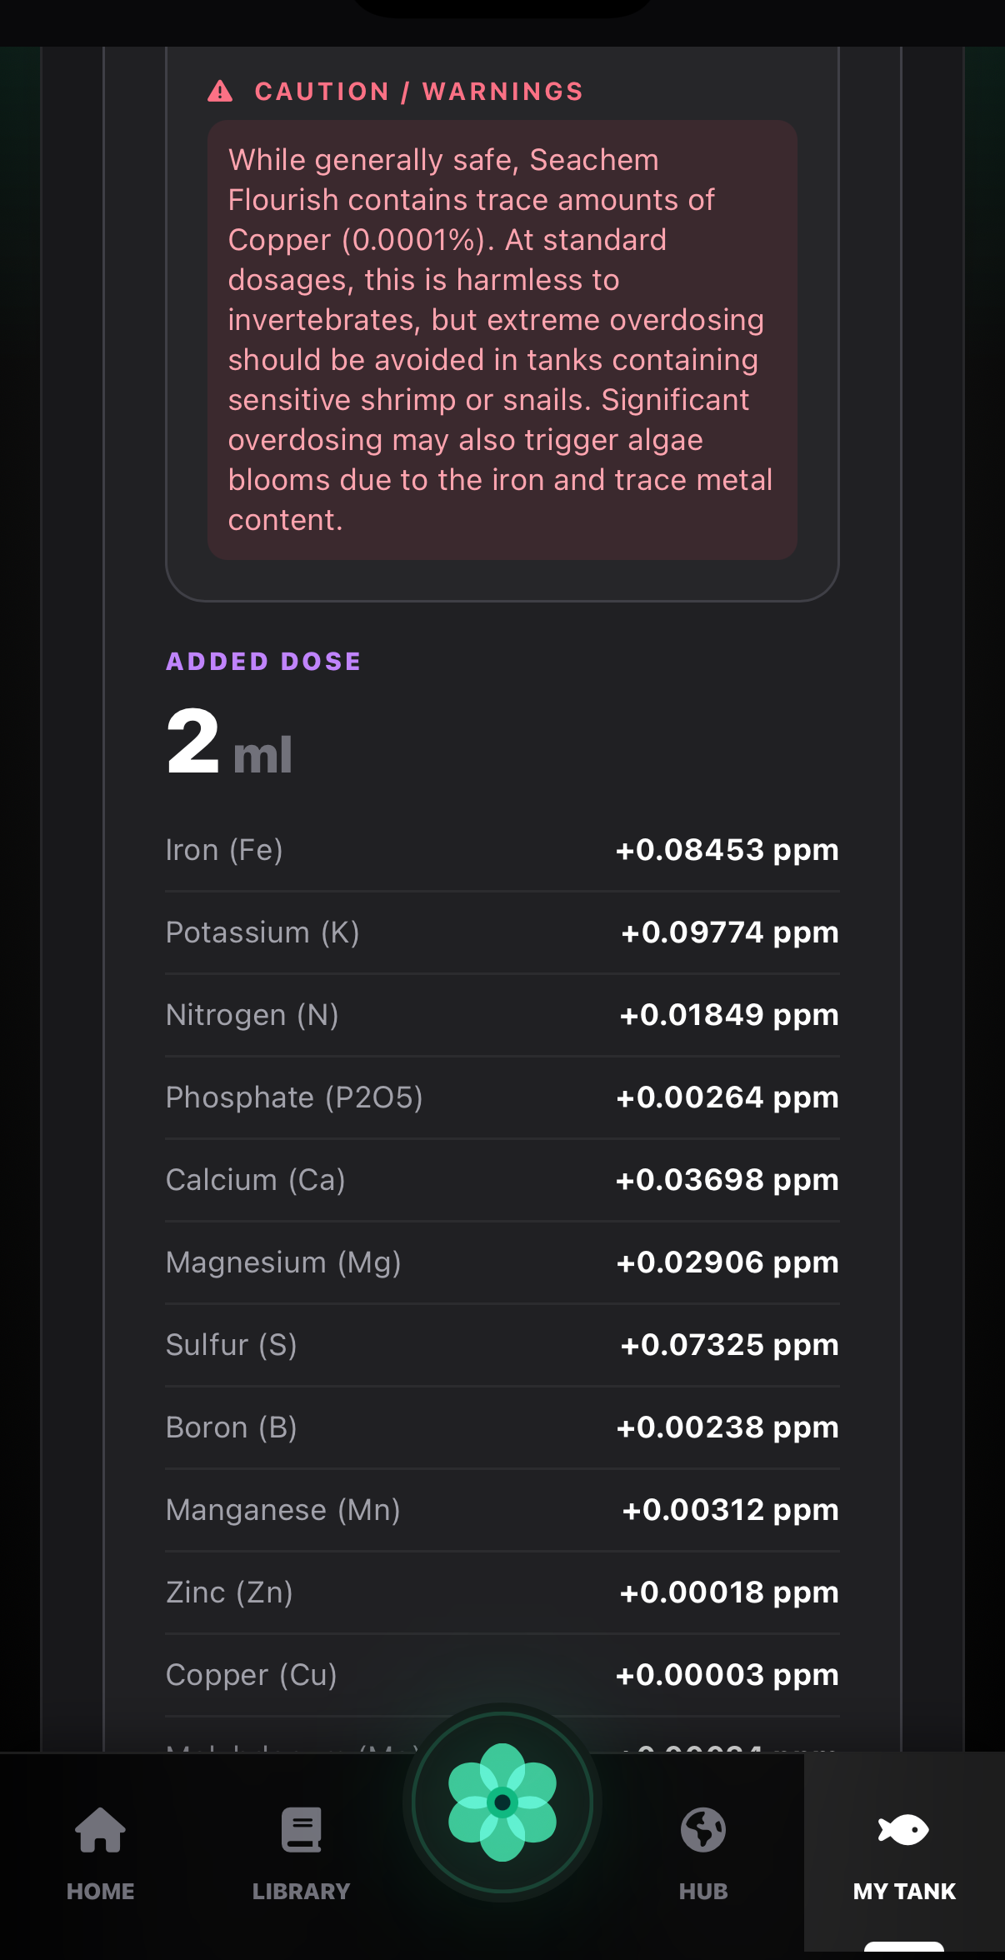Tap the Home house icon
1005x1960 pixels.
coord(100,1829)
